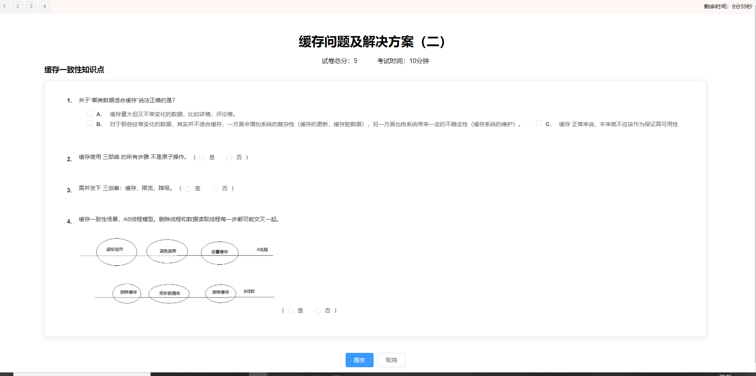Viewport: 756px width, 376px height.
Task: Select 是 for question 3
Action: [188, 189]
